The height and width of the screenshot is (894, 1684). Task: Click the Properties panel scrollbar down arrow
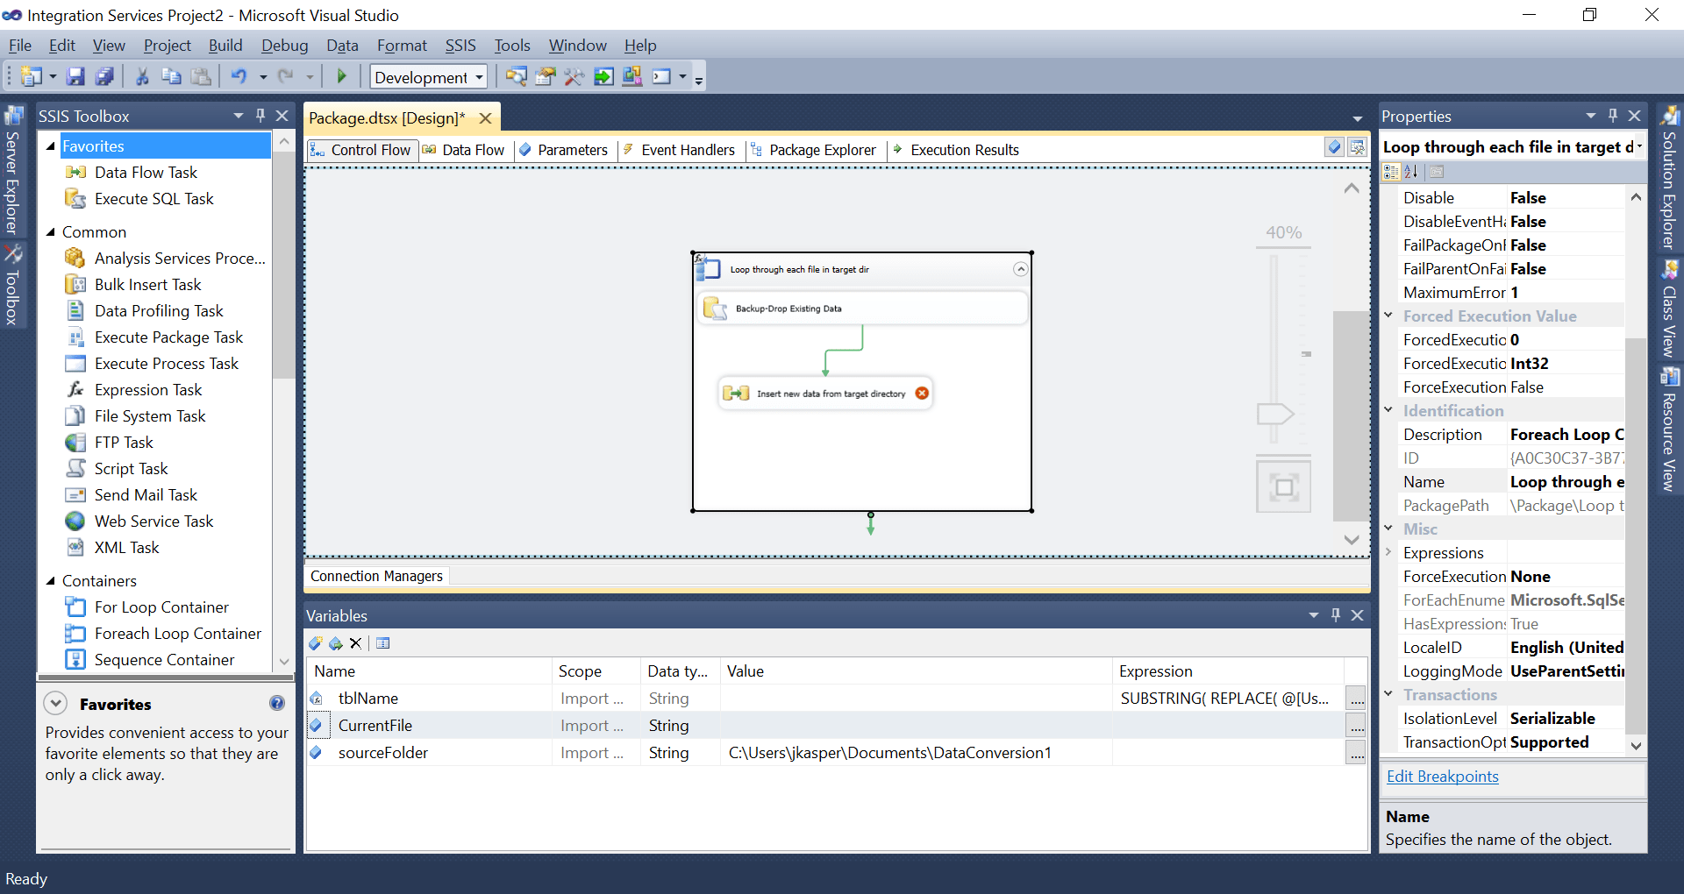pos(1636,745)
